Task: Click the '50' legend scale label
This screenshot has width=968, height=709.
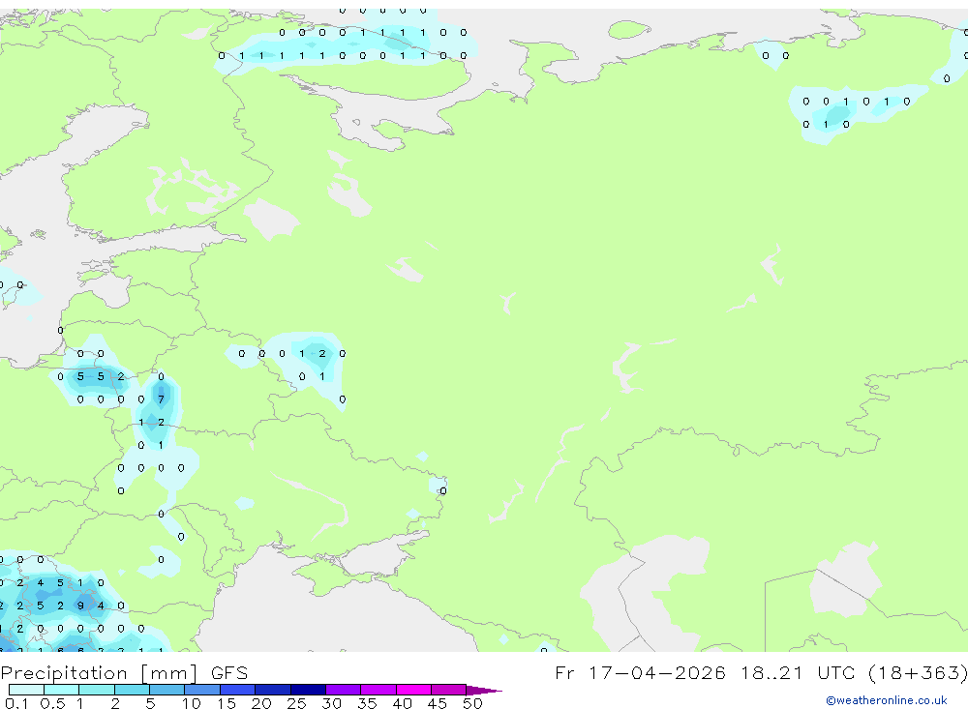Action: (472, 703)
